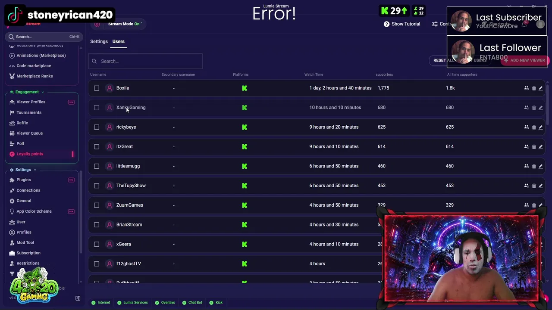Click the edit pencil for Boxiie

tap(540, 88)
